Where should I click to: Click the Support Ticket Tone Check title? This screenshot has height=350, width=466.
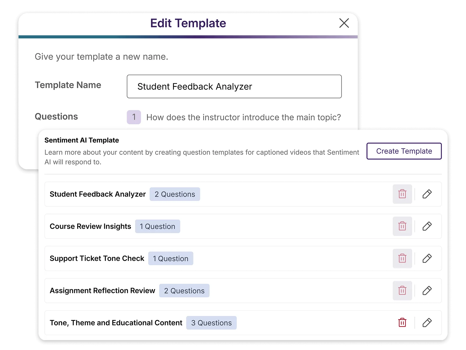[x=97, y=258]
